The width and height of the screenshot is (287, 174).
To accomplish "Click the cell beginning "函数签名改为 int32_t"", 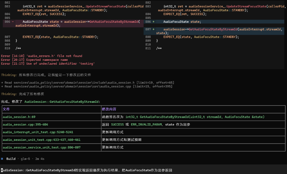I will tap(193, 117).
